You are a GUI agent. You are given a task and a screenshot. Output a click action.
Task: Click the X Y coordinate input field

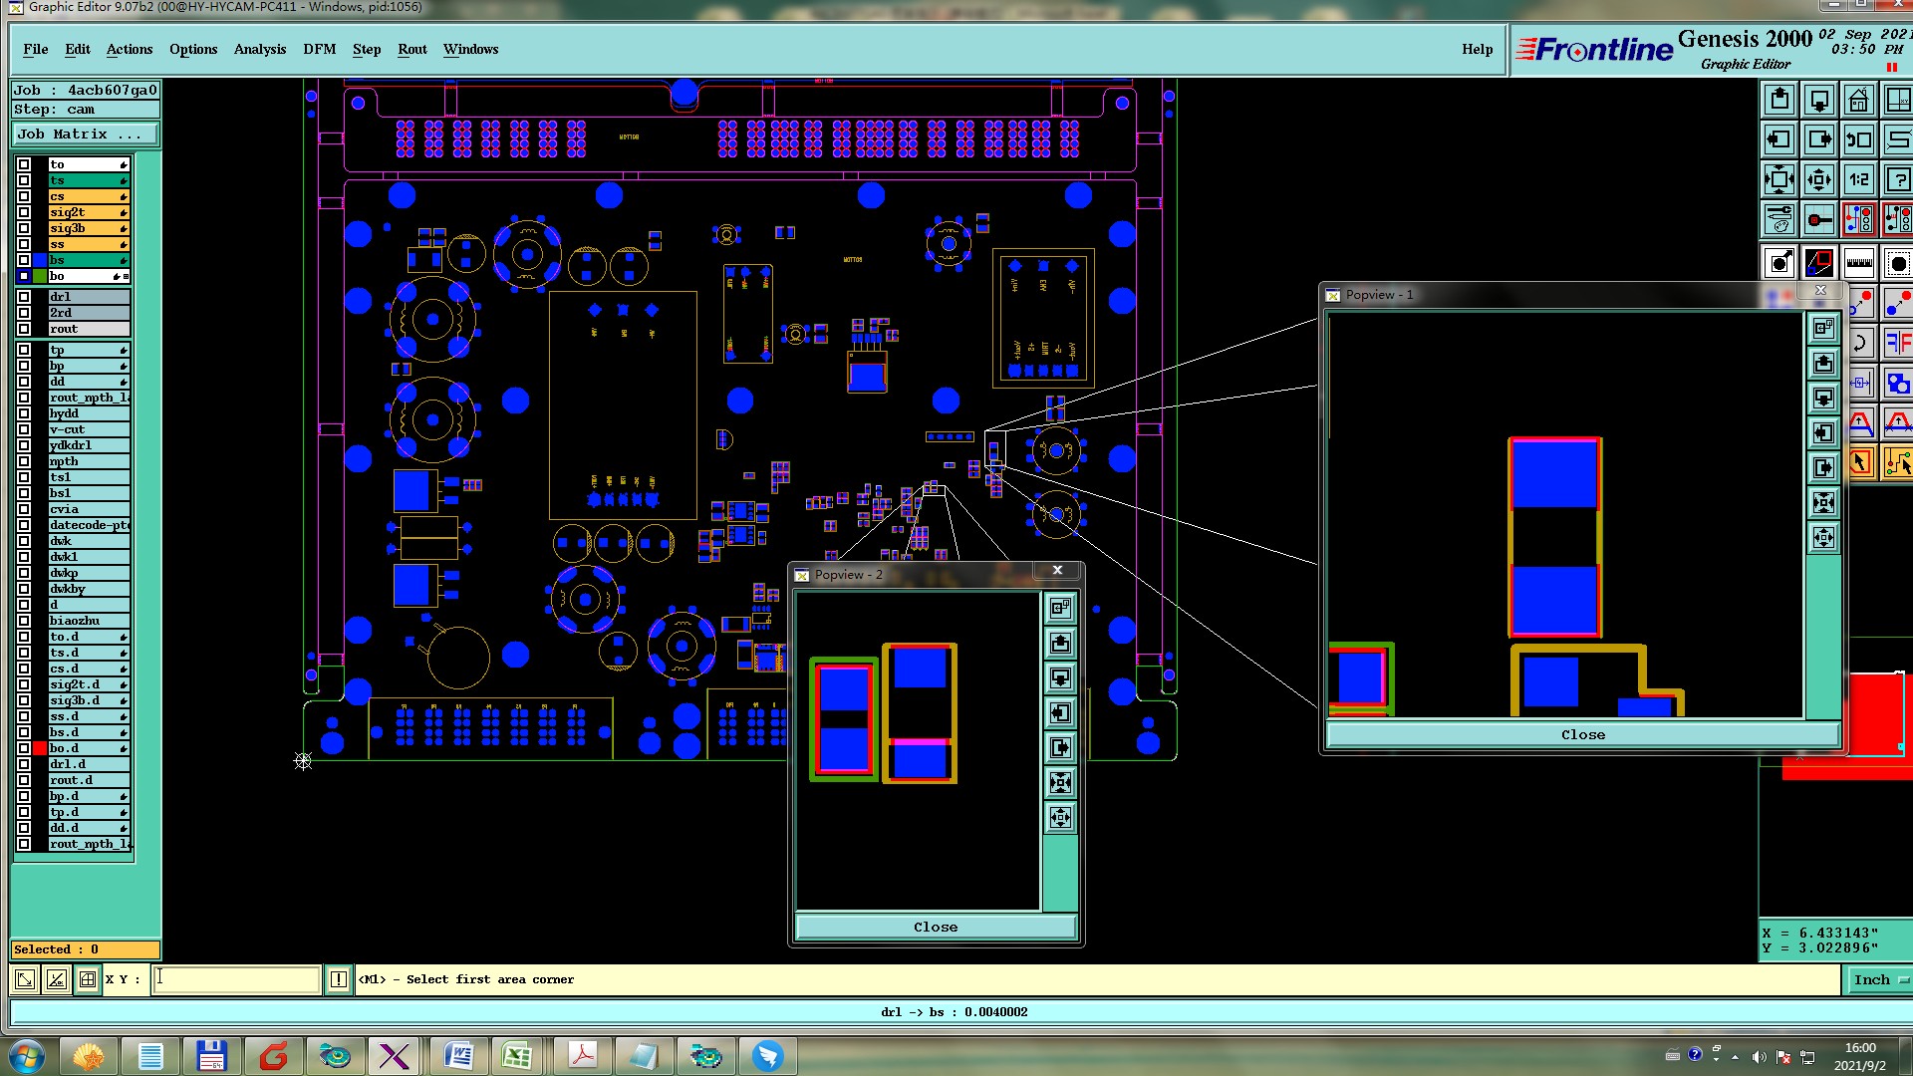tap(237, 979)
